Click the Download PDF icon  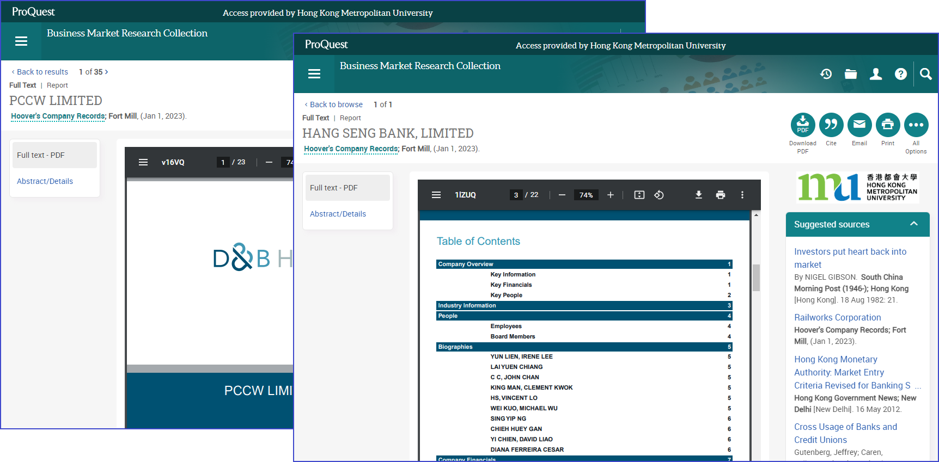point(802,125)
